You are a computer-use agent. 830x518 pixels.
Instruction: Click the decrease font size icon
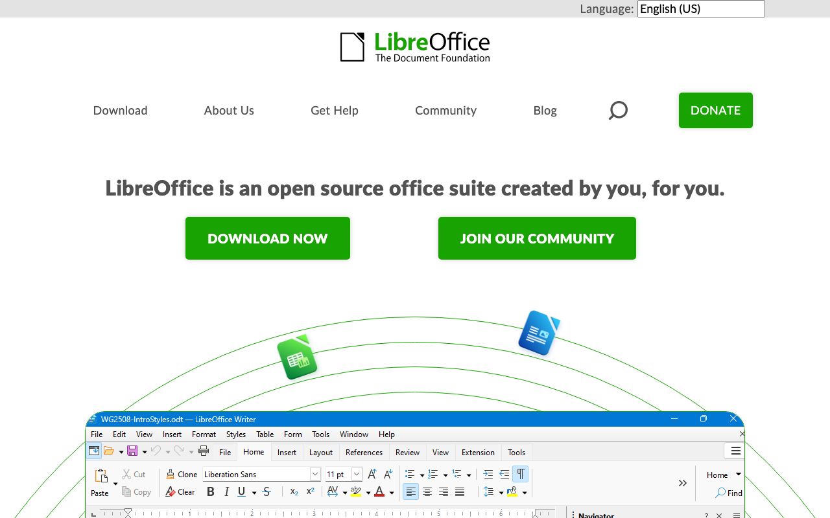pyautogui.click(x=388, y=475)
